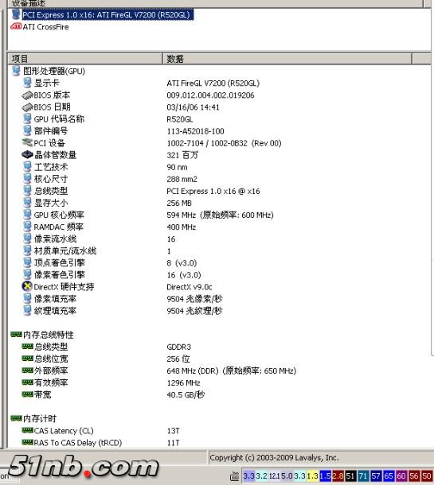Click the 内存计时 memory icon
This screenshot has width=434, height=485.
(x=16, y=418)
